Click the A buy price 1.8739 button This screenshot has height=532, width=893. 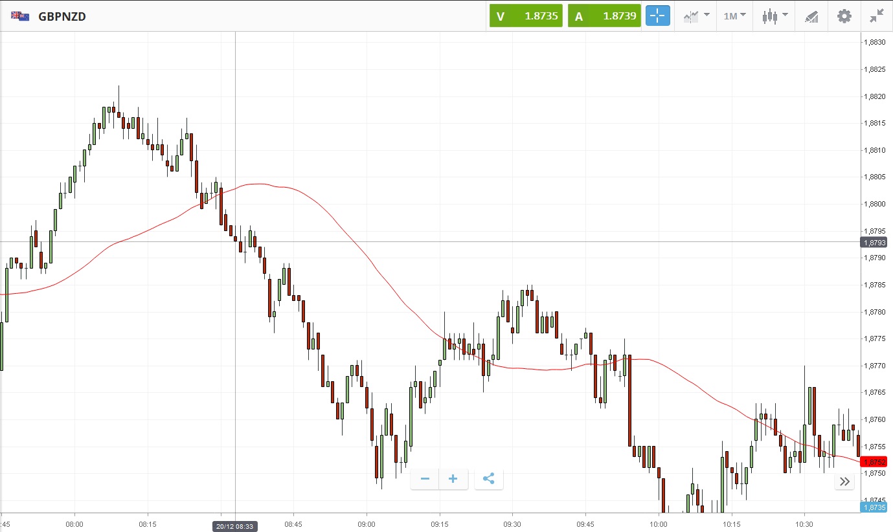click(x=604, y=16)
